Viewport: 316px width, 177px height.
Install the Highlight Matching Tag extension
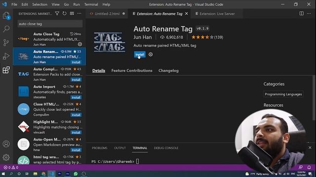76,132
